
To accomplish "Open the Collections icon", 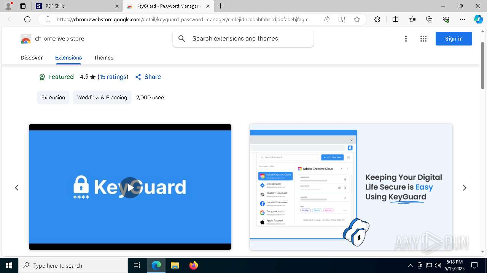I will [x=429, y=19].
